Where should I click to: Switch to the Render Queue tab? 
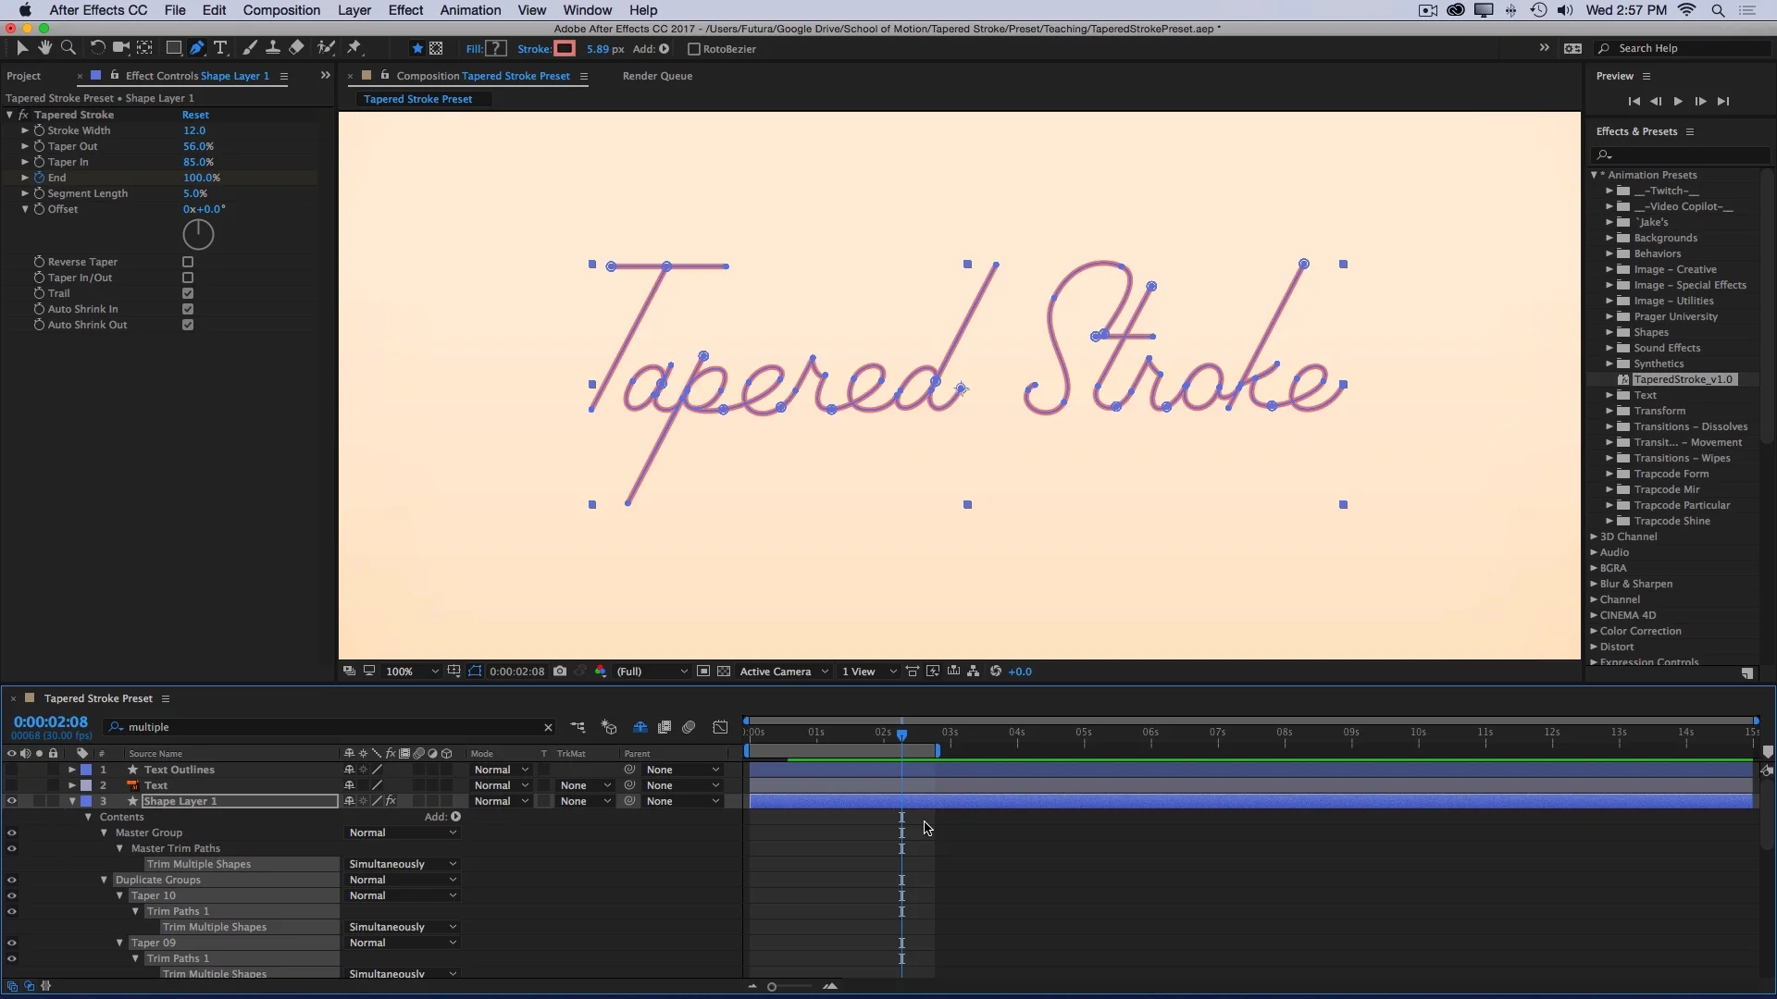[657, 76]
